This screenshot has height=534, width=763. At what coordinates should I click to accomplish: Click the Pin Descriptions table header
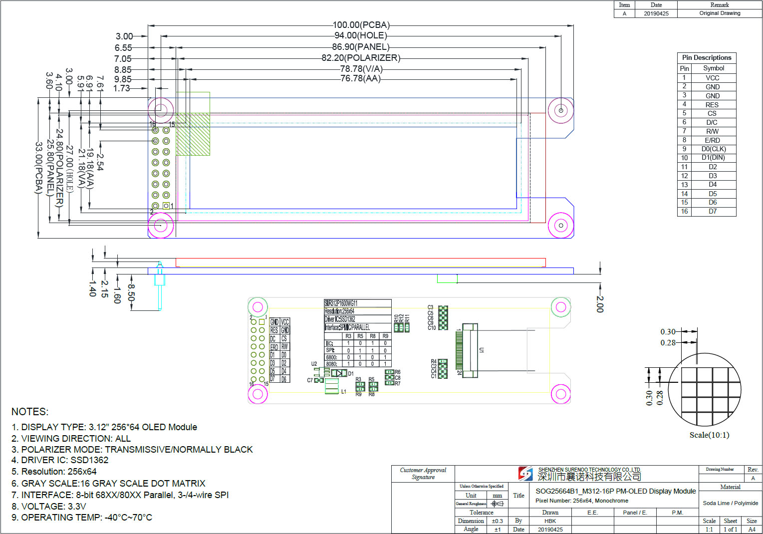(x=706, y=58)
